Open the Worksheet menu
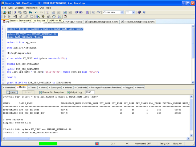 tap(32, 8)
